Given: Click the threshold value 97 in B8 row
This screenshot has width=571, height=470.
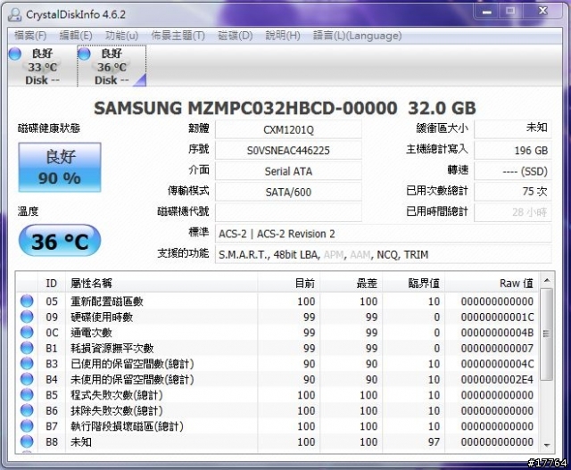Looking at the screenshot, I should pyautogui.click(x=434, y=441).
